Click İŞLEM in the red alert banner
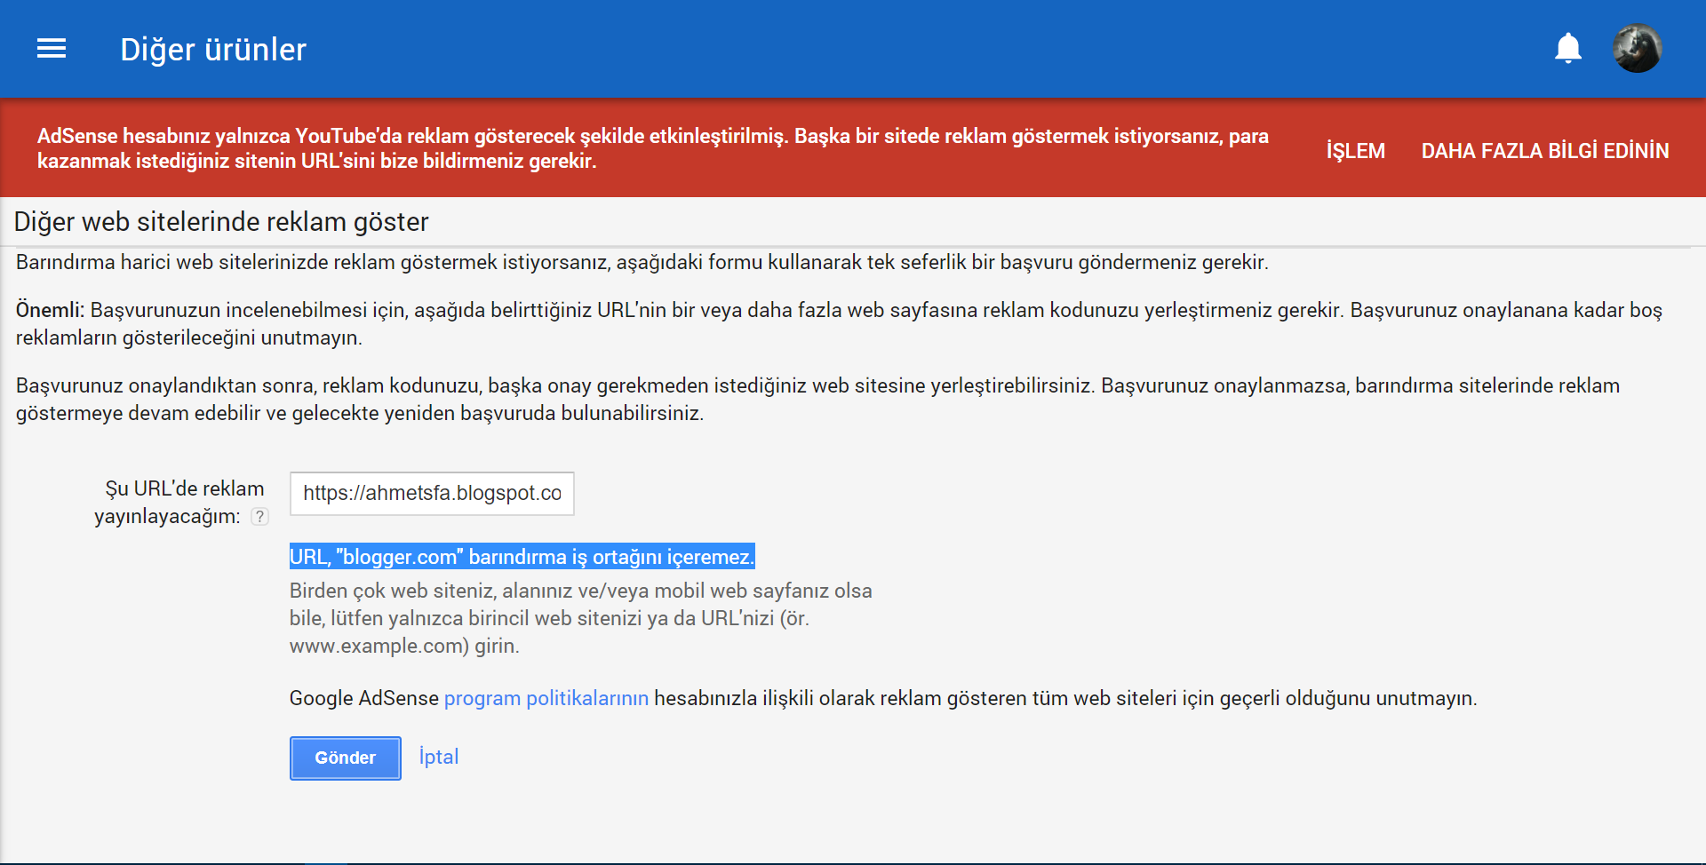Screen dimensions: 1706x865 [x=1355, y=150]
